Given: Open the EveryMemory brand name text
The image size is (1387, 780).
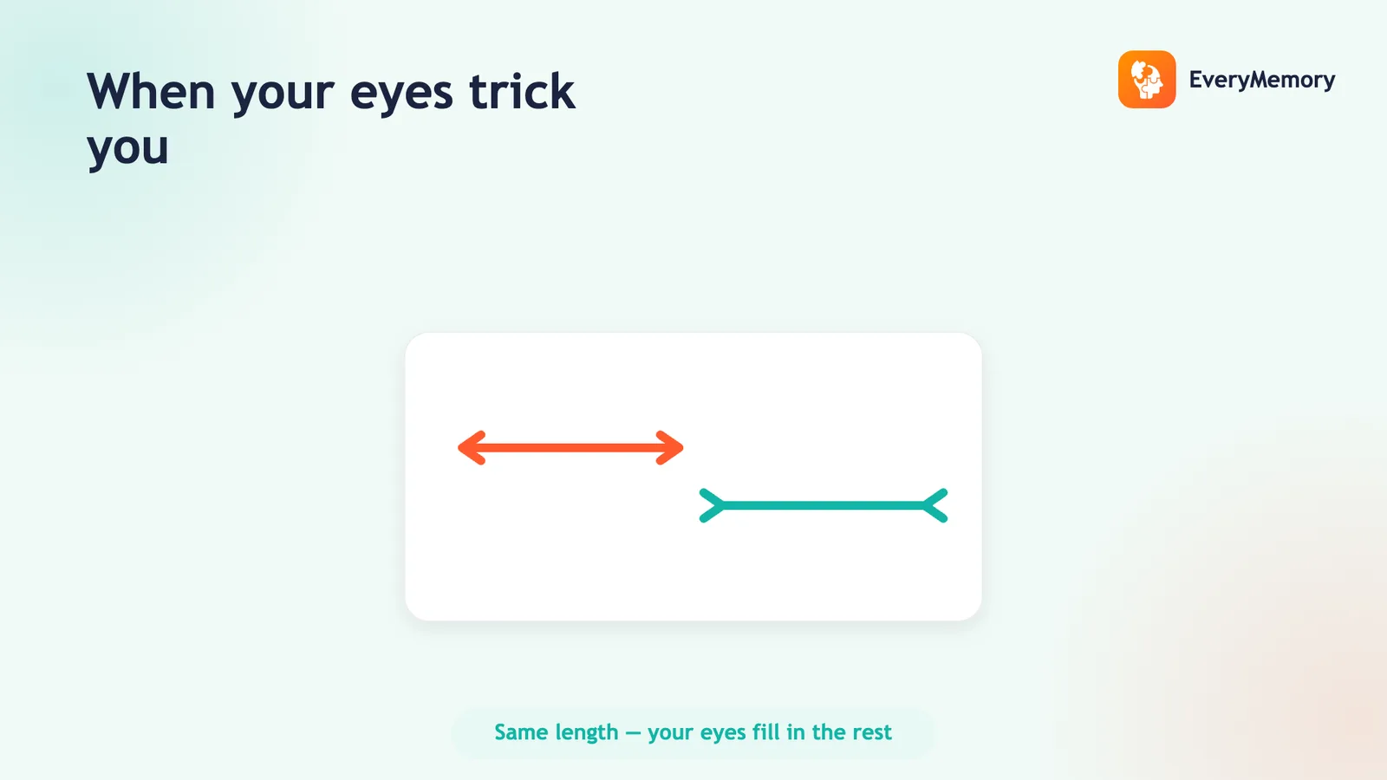Looking at the screenshot, I should 1261,80.
